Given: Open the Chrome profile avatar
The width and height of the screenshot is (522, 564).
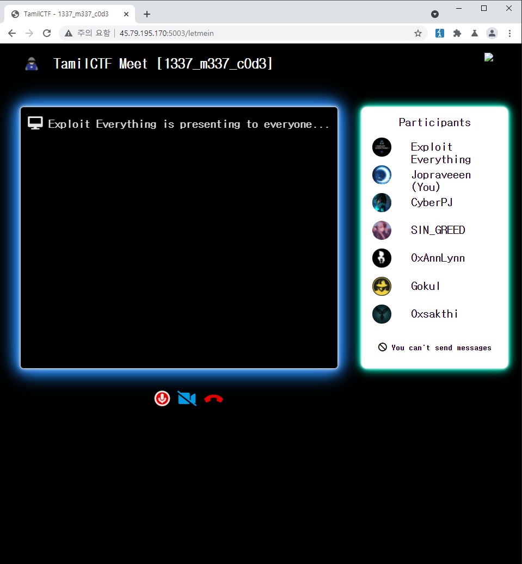Looking at the screenshot, I should (492, 34).
